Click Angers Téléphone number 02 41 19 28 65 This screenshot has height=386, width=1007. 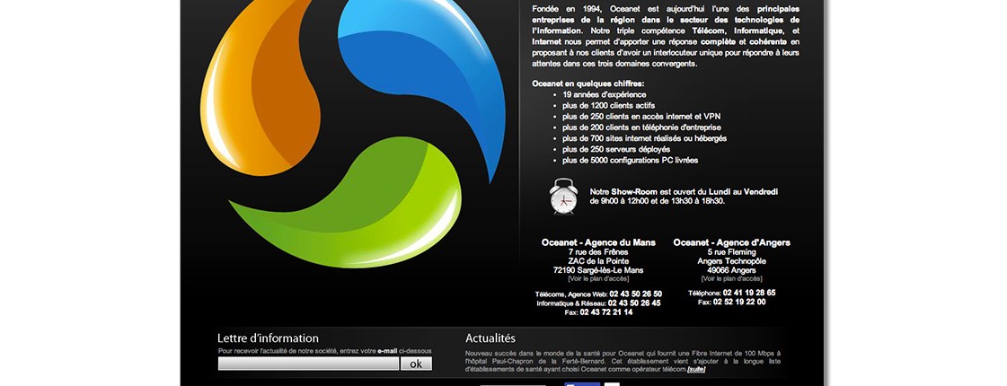[x=749, y=293]
